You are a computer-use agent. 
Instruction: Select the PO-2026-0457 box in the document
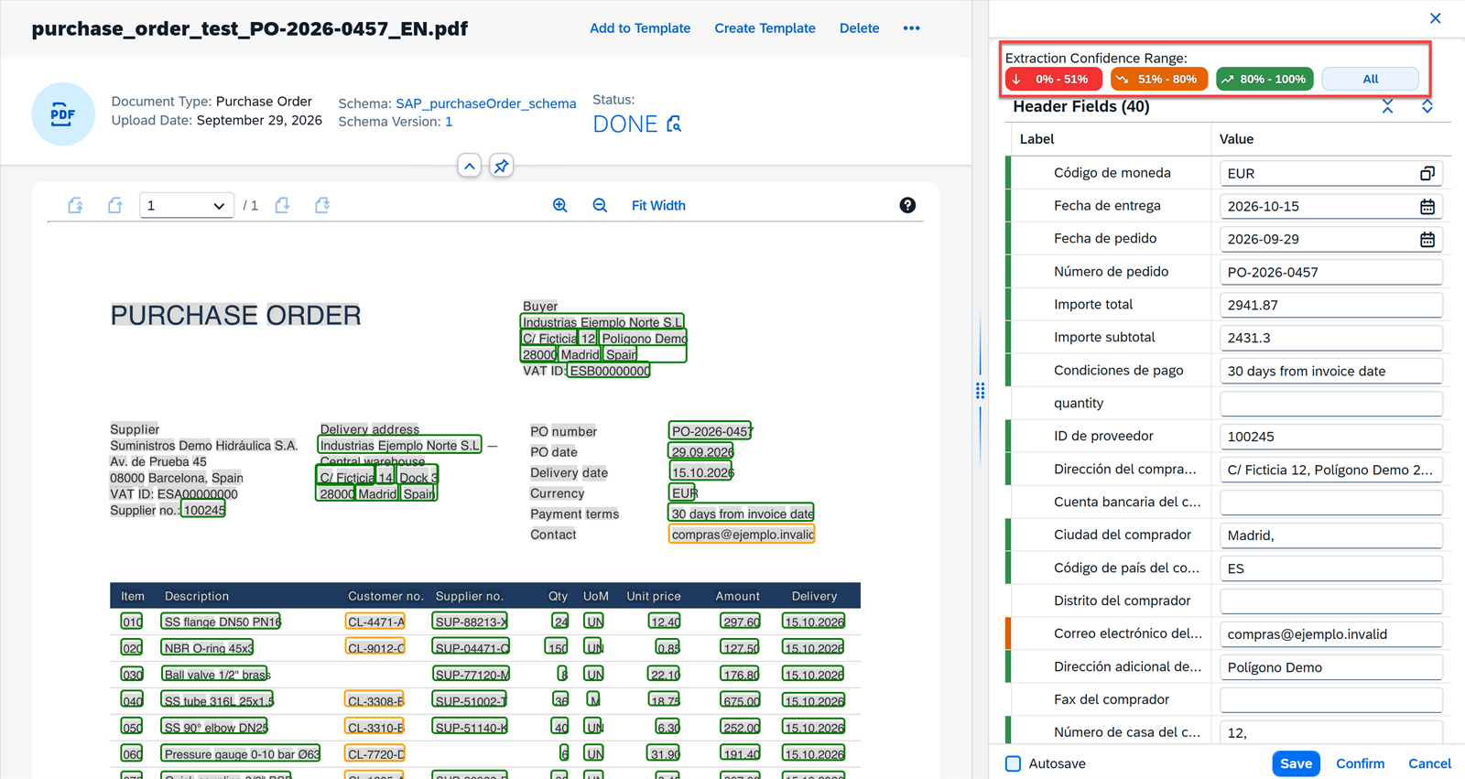[711, 431]
